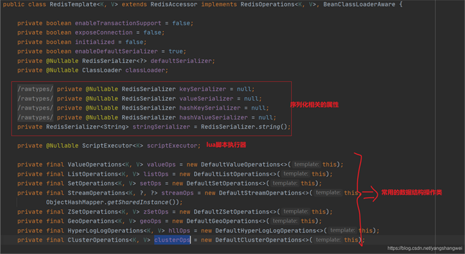
Task: Click the defaultSerializer field name
Action: pos(181,61)
